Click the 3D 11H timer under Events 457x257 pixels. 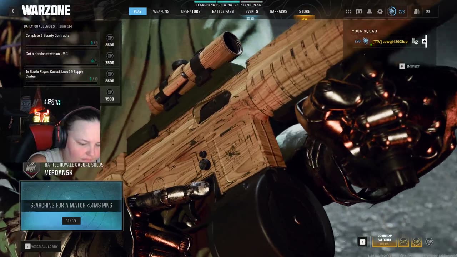[x=251, y=19]
